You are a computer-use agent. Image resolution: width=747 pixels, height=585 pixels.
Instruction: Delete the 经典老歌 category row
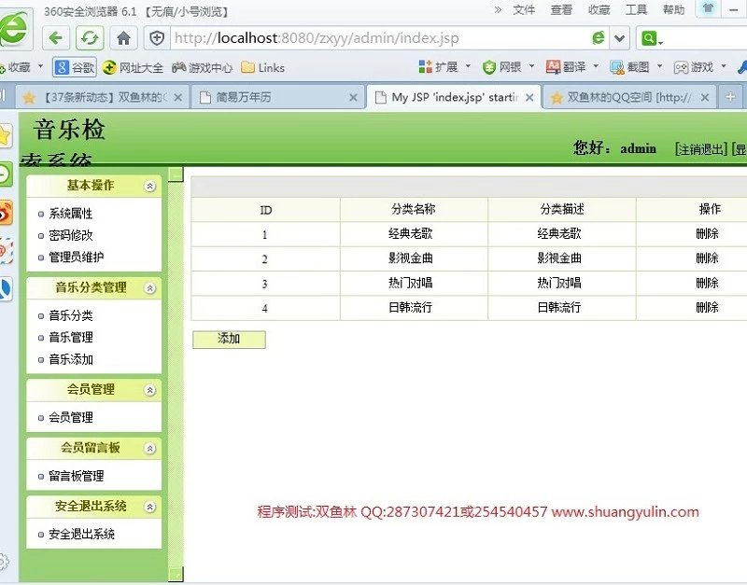pyautogui.click(x=707, y=233)
